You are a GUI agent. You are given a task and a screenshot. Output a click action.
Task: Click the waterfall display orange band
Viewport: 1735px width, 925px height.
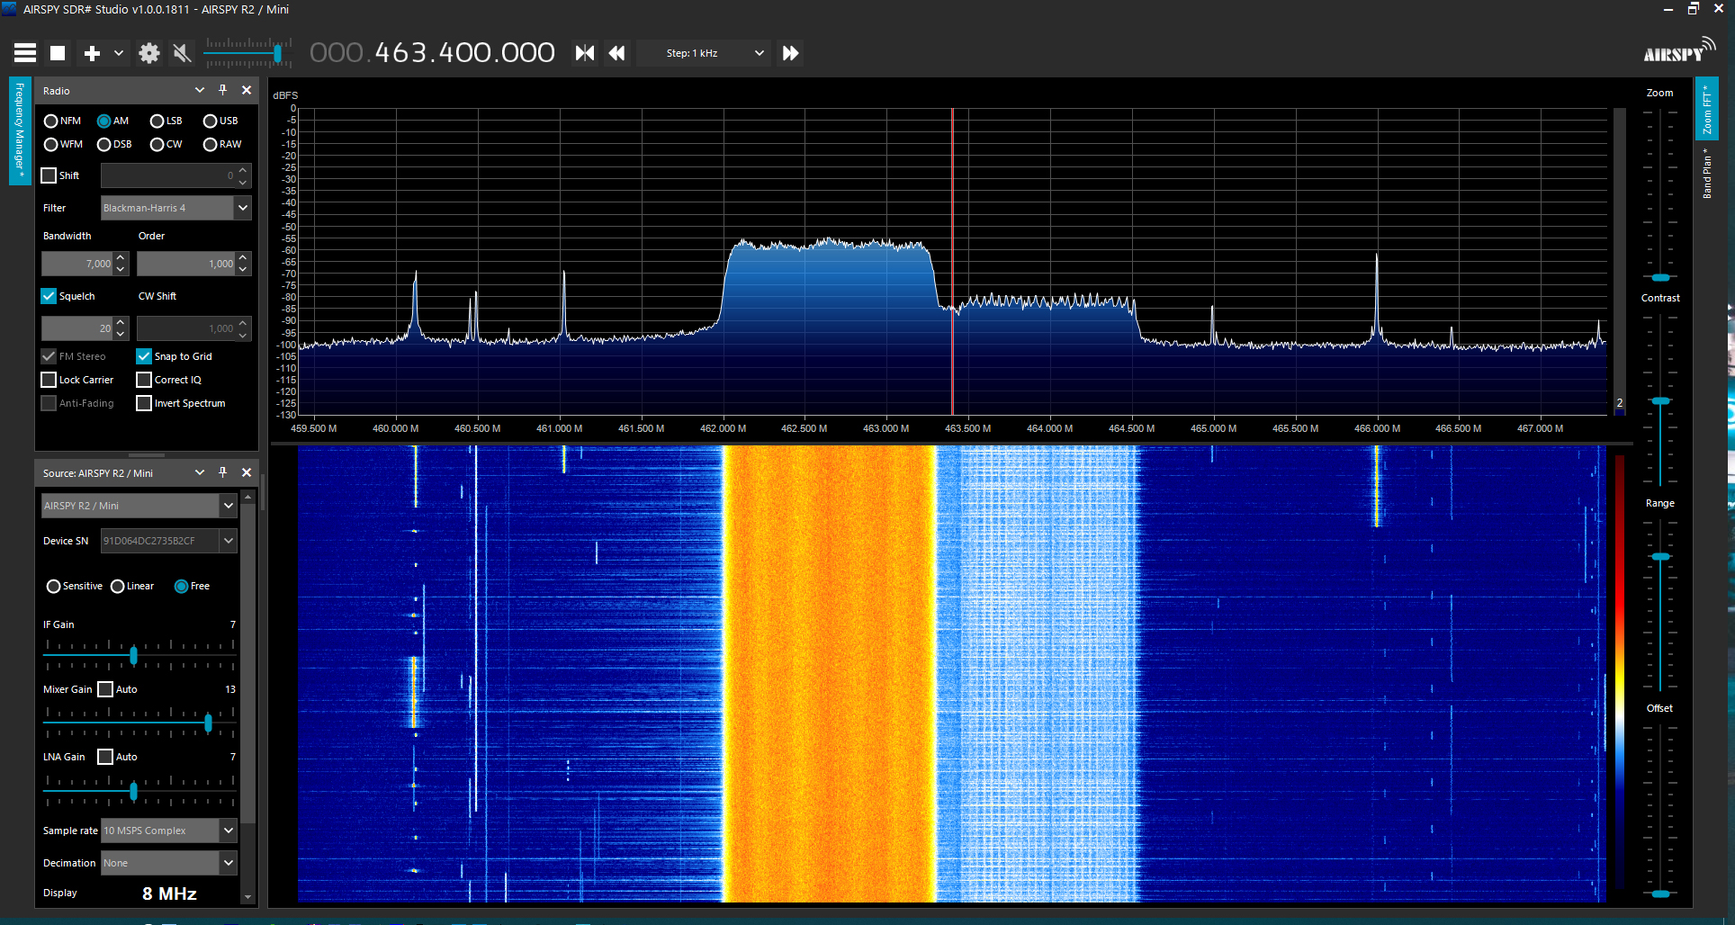pyautogui.click(x=829, y=673)
